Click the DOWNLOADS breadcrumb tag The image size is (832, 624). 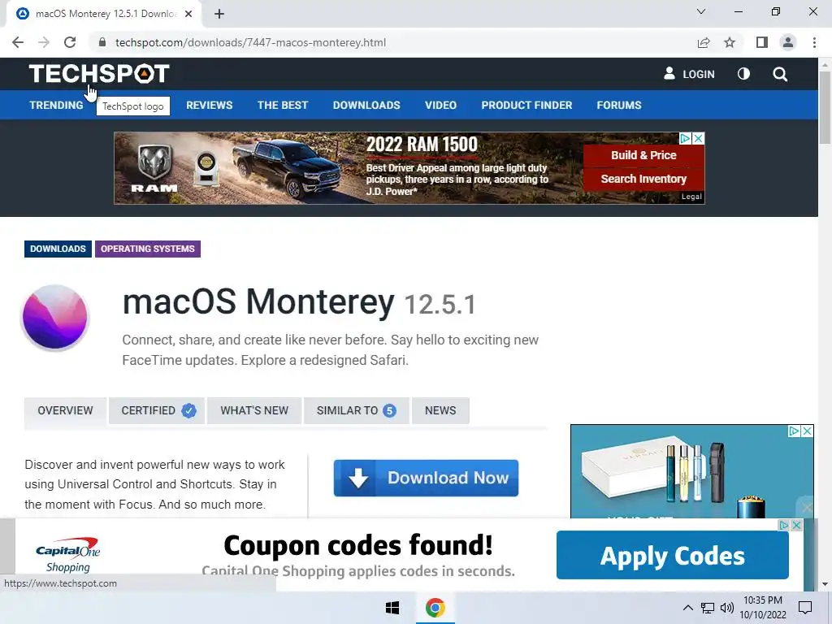[x=58, y=249]
